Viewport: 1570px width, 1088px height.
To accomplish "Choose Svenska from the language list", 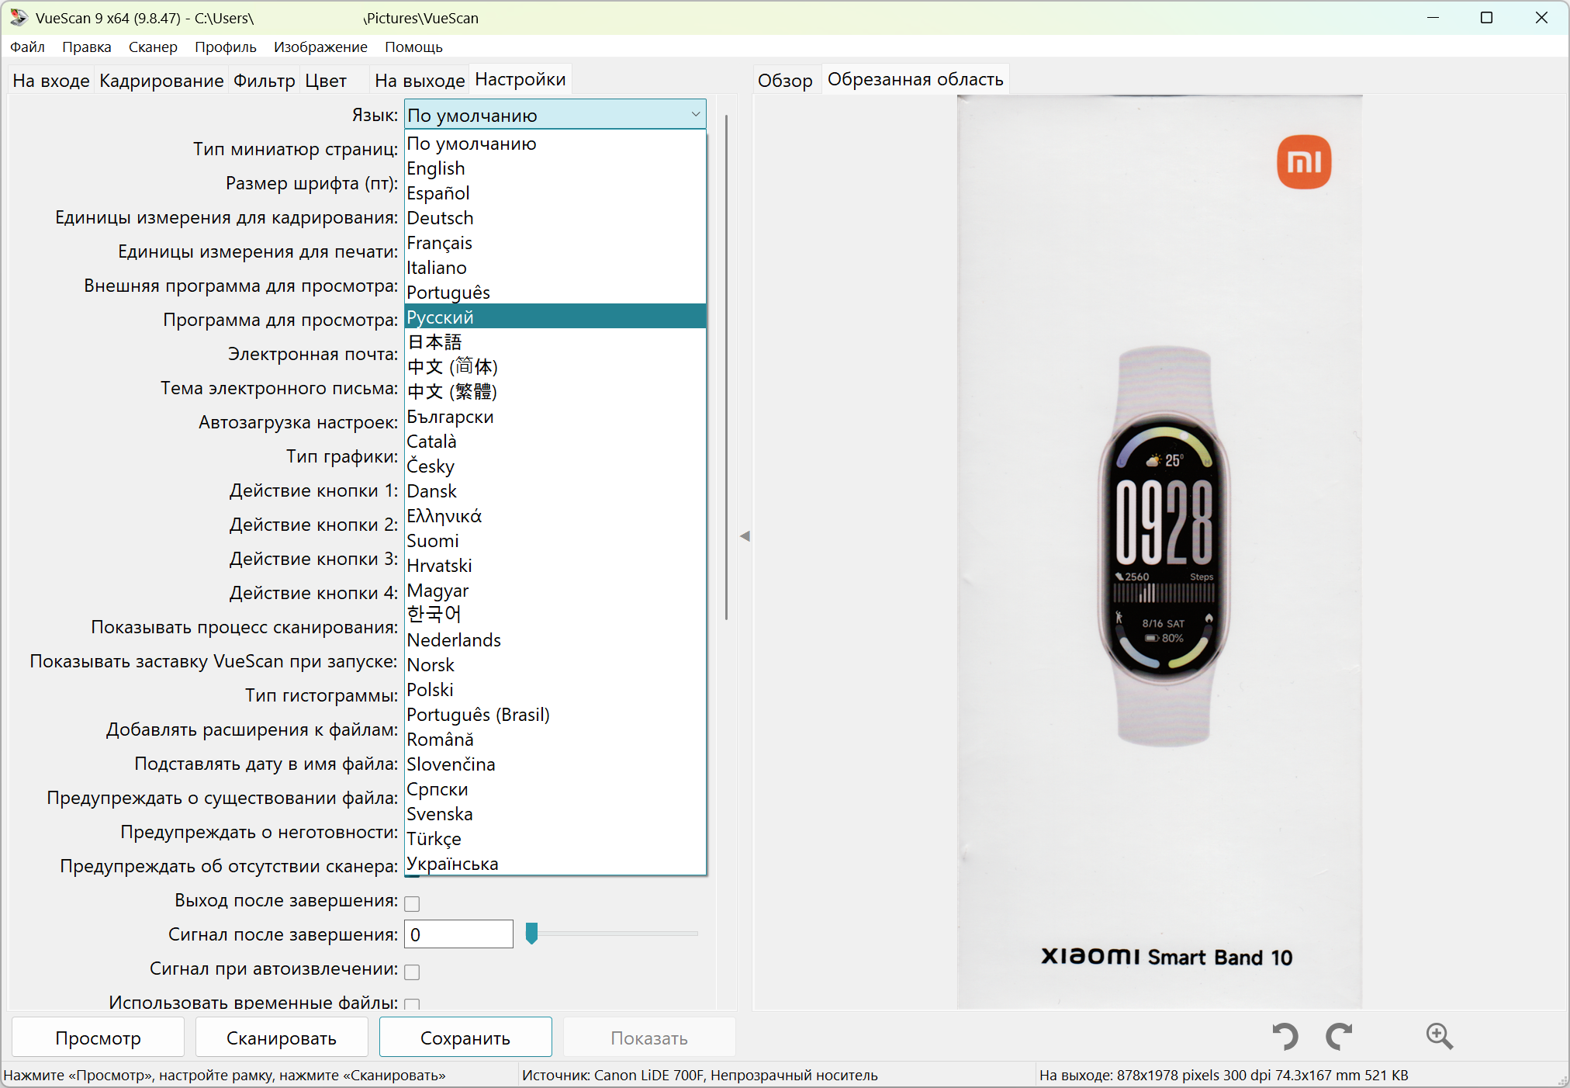I will (x=555, y=814).
